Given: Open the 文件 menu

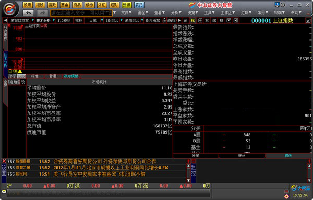Looking at the screenshot, I should point(126,12).
